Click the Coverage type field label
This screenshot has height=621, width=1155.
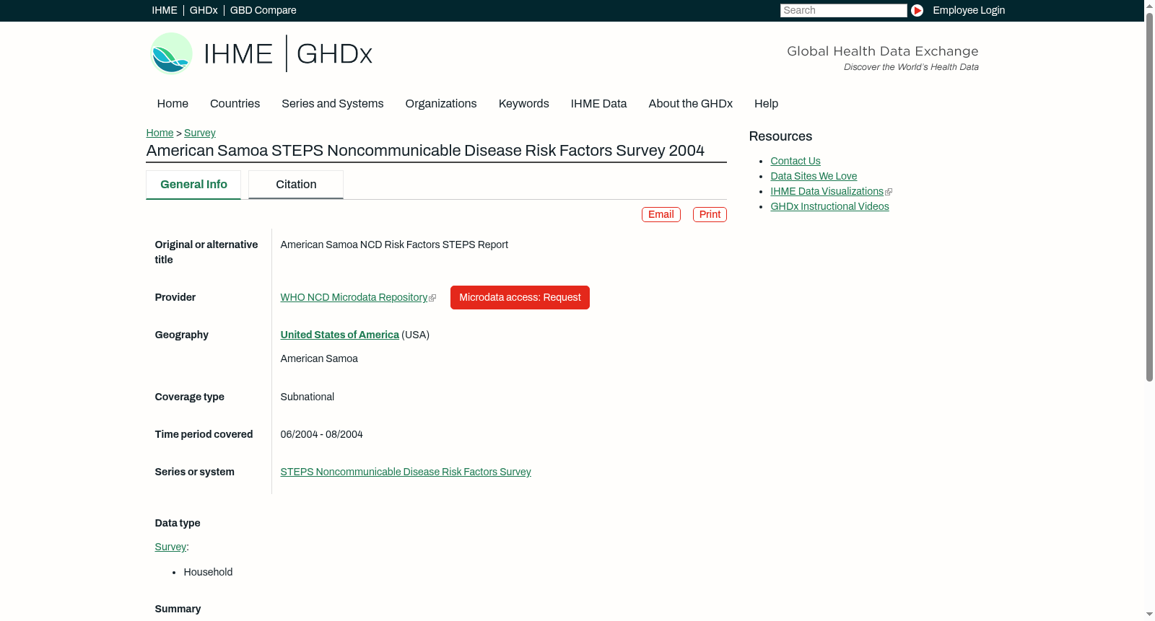click(190, 397)
